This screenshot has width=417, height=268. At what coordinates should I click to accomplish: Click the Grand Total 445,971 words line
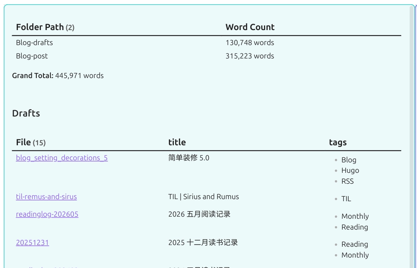[58, 76]
